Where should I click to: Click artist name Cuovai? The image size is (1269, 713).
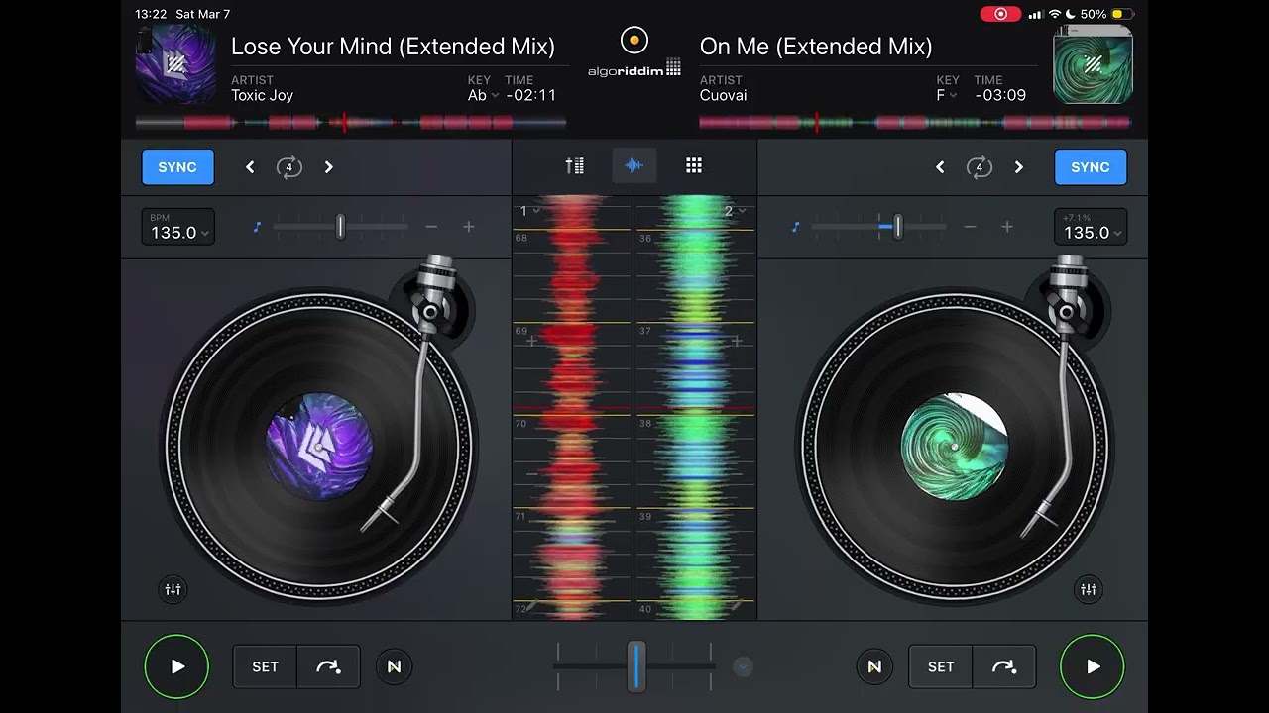point(724,95)
